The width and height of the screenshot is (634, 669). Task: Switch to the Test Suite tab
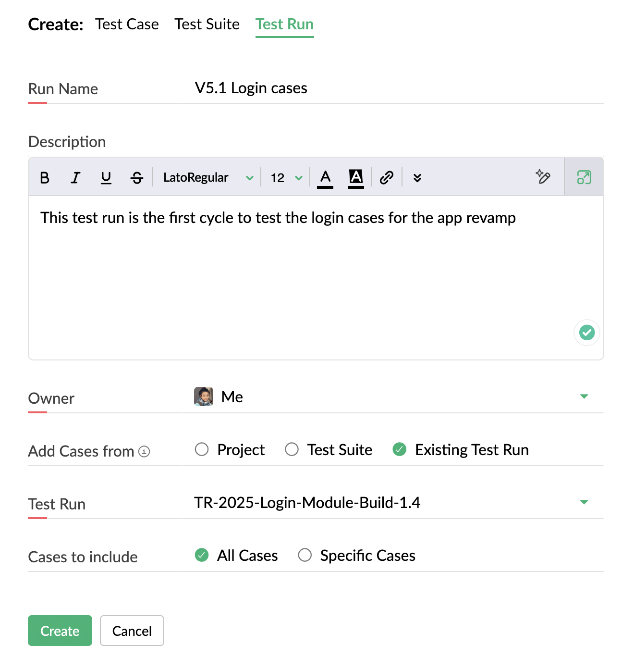(x=207, y=24)
